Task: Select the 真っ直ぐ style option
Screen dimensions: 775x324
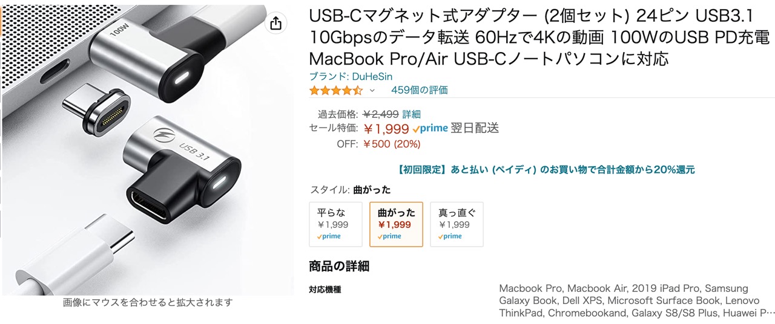Action: [457, 224]
